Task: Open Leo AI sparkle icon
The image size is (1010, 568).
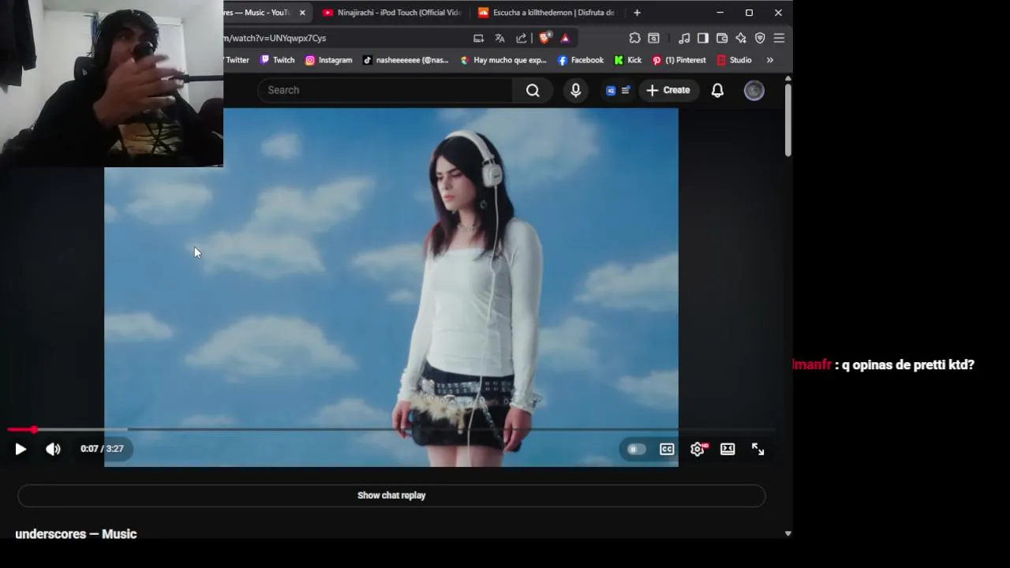Action: [x=741, y=38]
